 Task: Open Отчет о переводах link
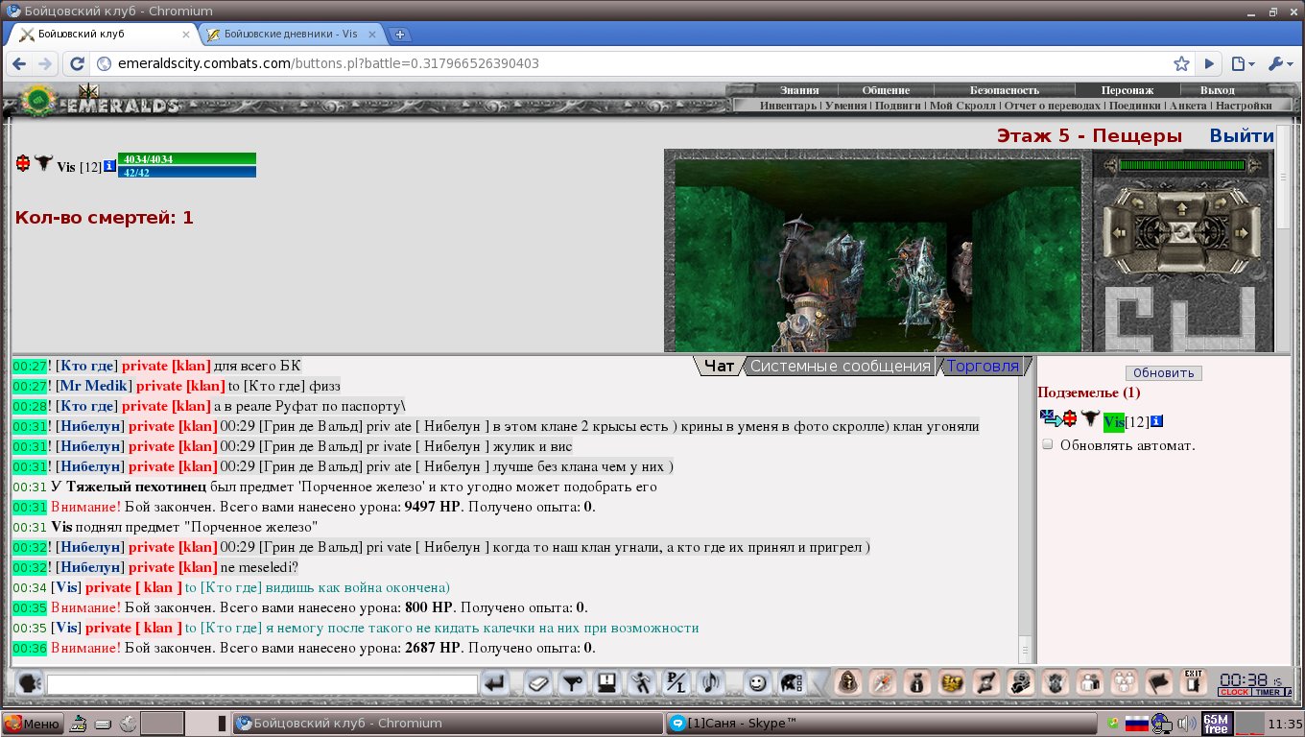(1053, 106)
